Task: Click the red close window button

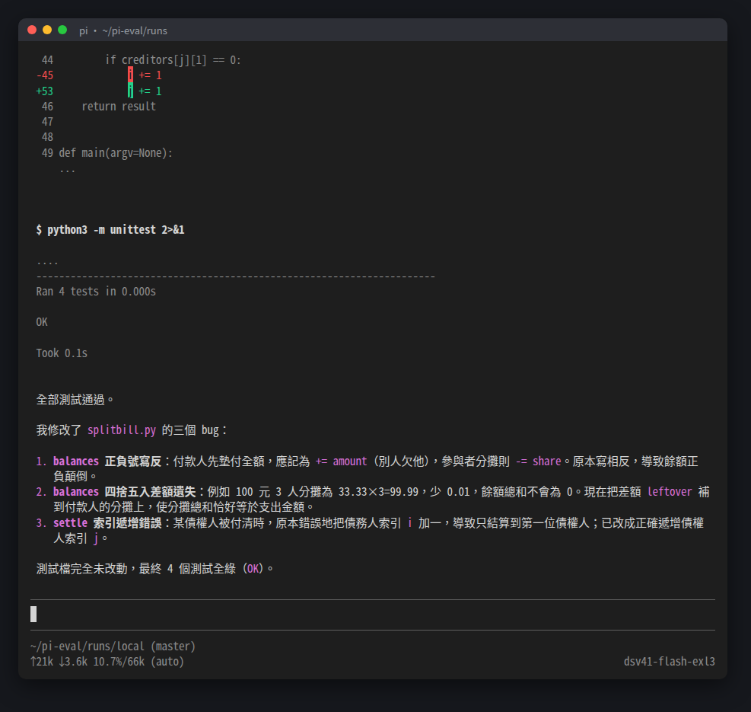Action: [32, 30]
